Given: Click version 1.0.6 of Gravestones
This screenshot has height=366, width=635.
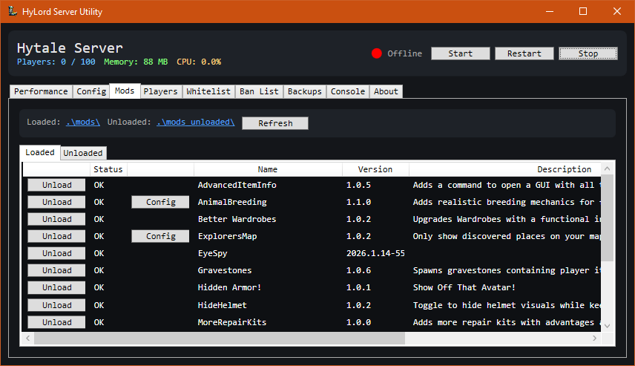Looking at the screenshot, I should coord(358,270).
